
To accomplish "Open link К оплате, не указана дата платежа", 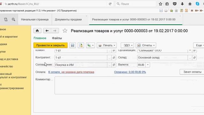I will tap(71, 72).
